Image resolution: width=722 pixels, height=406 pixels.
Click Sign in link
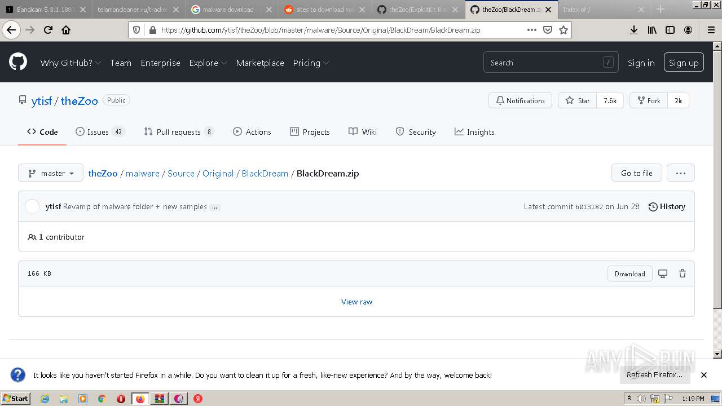pyautogui.click(x=641, y=63)
